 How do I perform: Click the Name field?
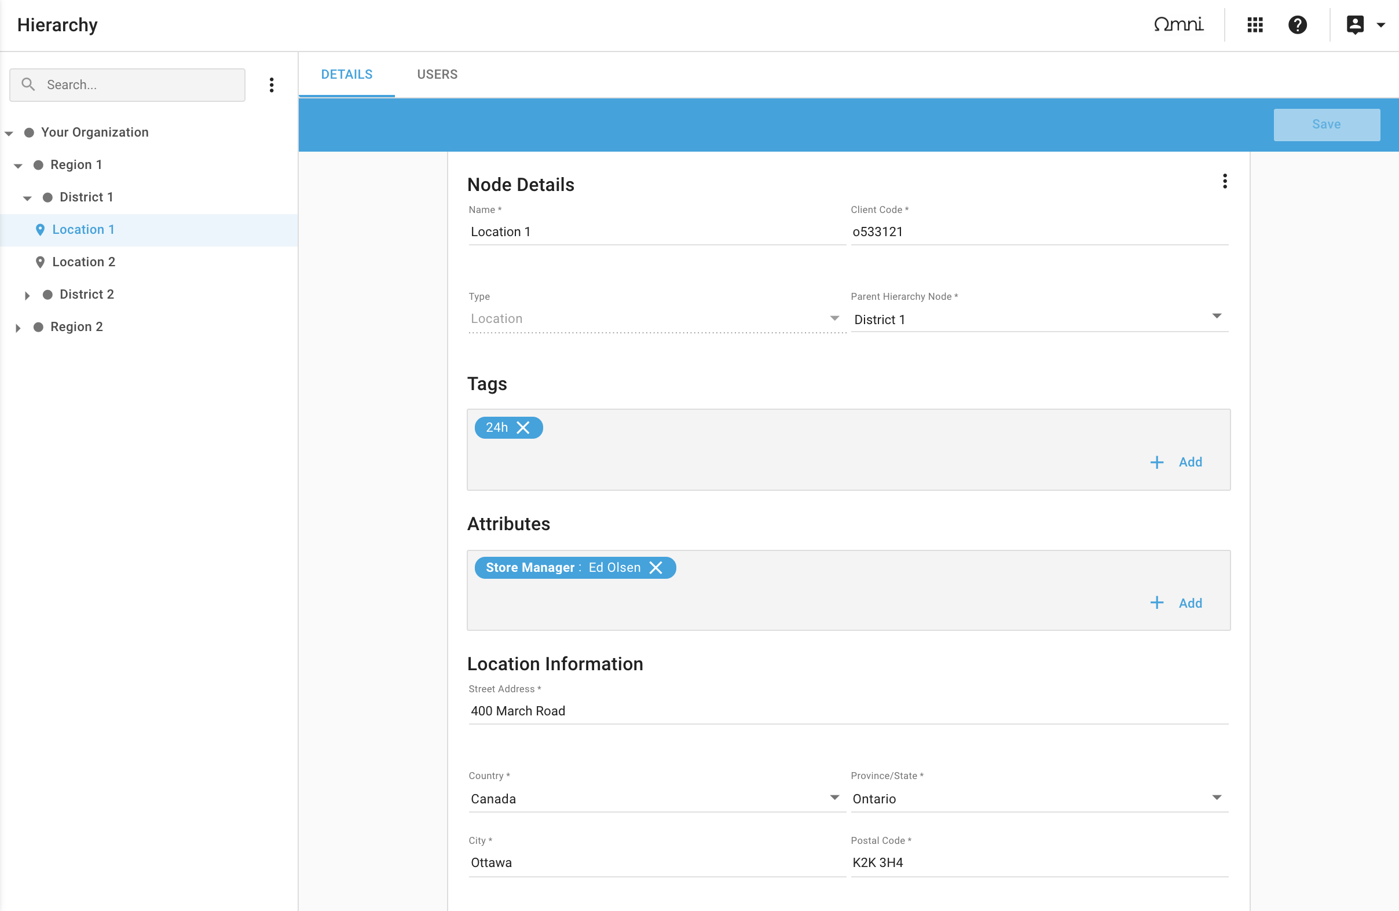pyautogui.click(x=657, y=232)
